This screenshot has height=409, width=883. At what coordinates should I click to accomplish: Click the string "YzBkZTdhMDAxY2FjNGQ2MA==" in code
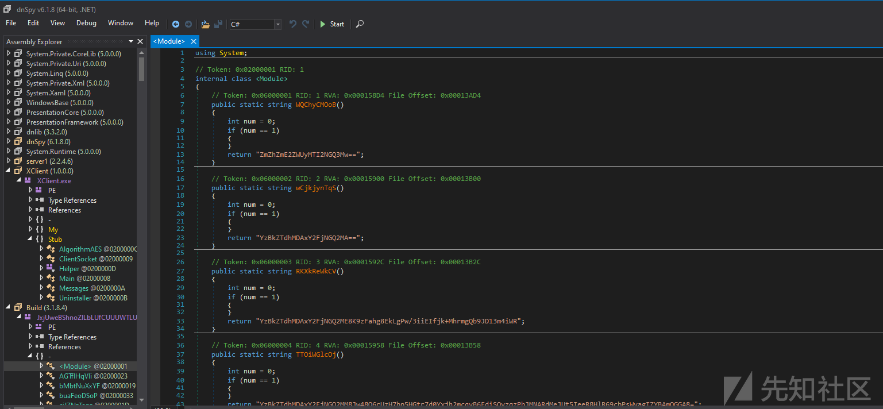[x=309, y=238]
